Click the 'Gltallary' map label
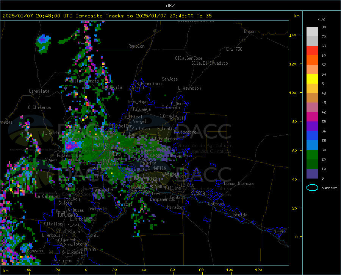Screen dimensions: 341x275 coord(54,224)
